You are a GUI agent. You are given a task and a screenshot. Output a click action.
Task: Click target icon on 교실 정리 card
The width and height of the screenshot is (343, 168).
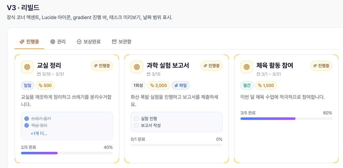coord(27,67)
